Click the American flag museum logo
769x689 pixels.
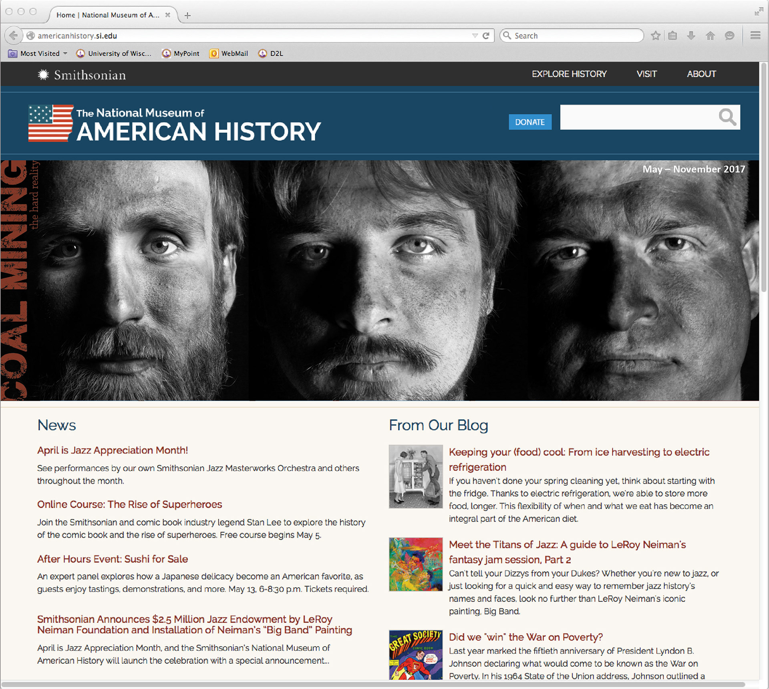coord(51,123)
